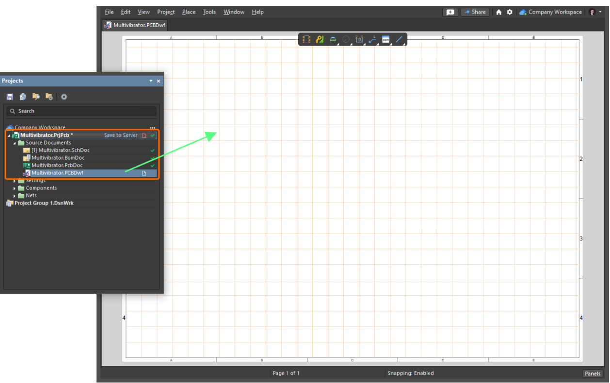This screenshot has height=383, width=610.
Task: Select the blue Line drawing tool
Action: [x=399, y=40]
